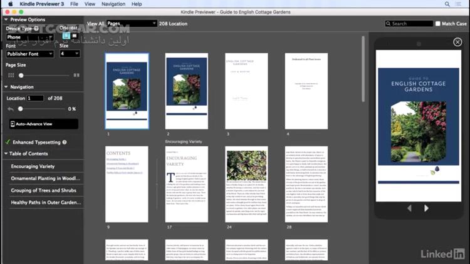The image size is (470, 264).
Task: Open Device Type Phone dropdown
Action: tap(29, 37)
